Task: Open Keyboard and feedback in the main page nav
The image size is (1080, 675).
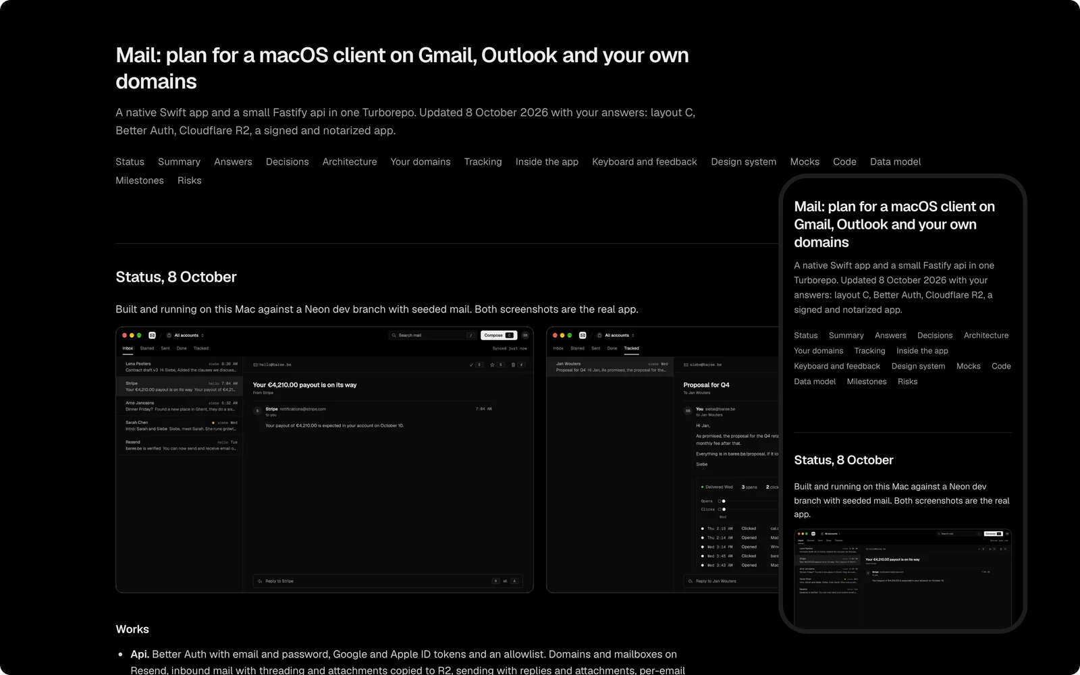Action: click(645, 162)
